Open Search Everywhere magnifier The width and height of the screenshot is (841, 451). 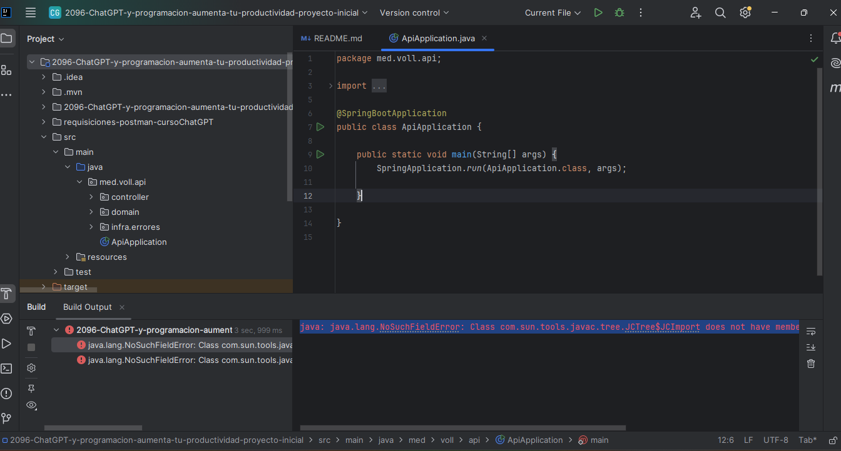pyautogui.click(x=720, y=12)
